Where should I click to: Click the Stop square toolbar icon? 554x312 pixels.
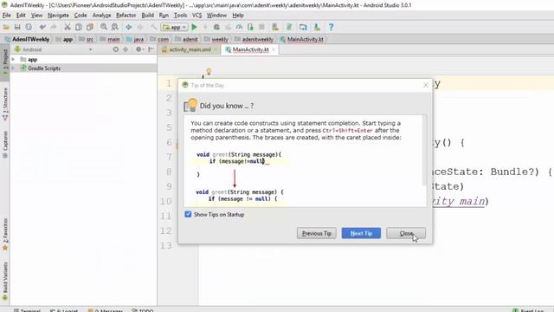tap(261, 27)
